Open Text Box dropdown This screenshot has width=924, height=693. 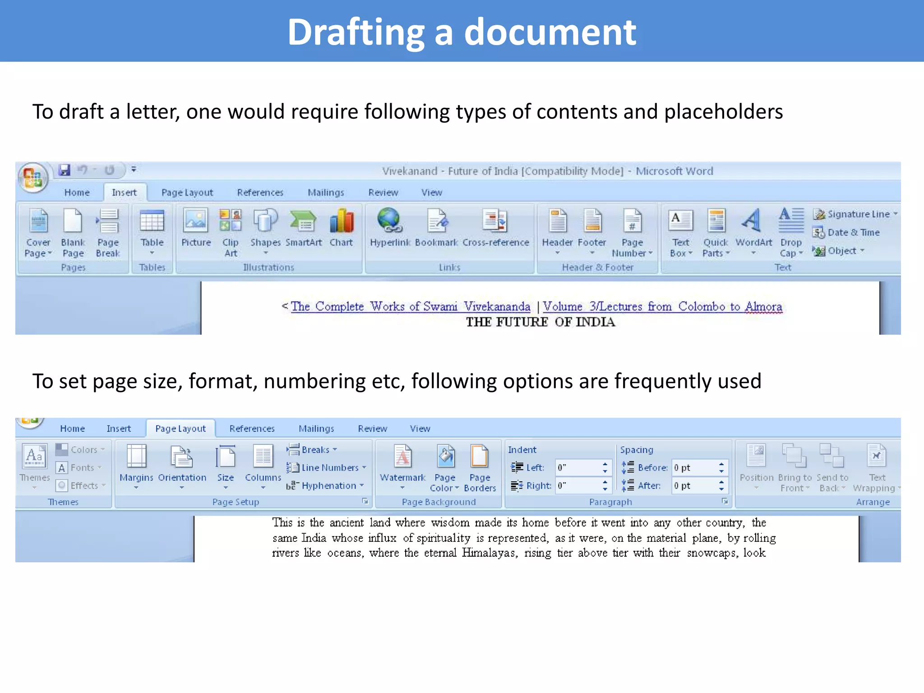tap(681, 233)
